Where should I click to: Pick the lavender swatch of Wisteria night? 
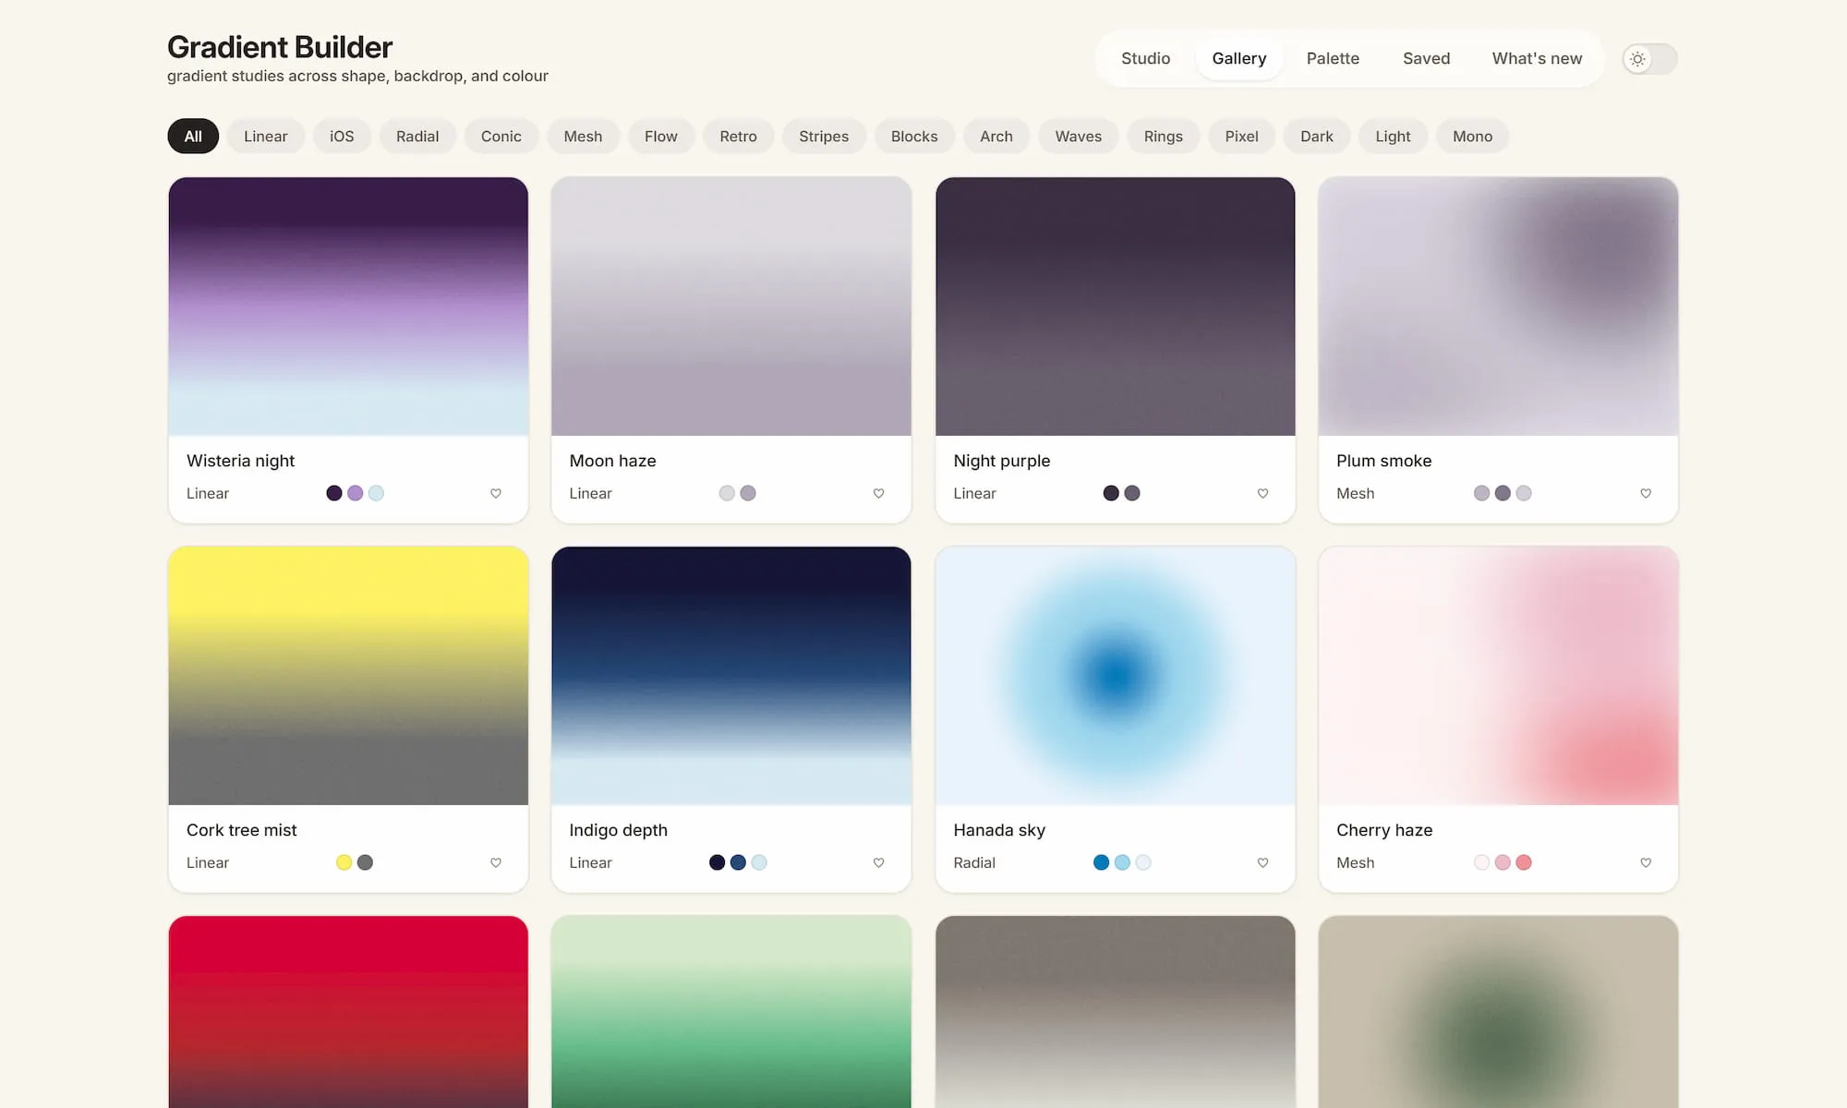[x=356, y=493]
